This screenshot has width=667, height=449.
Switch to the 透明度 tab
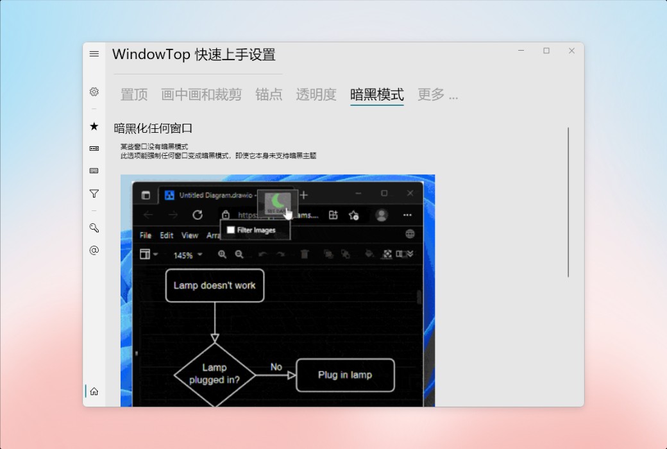click(316, 94)
